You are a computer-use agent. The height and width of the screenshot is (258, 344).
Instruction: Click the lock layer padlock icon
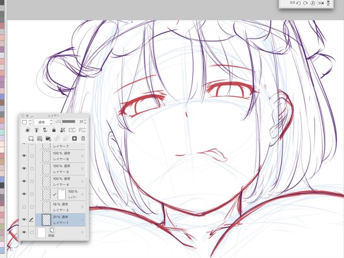54,130
